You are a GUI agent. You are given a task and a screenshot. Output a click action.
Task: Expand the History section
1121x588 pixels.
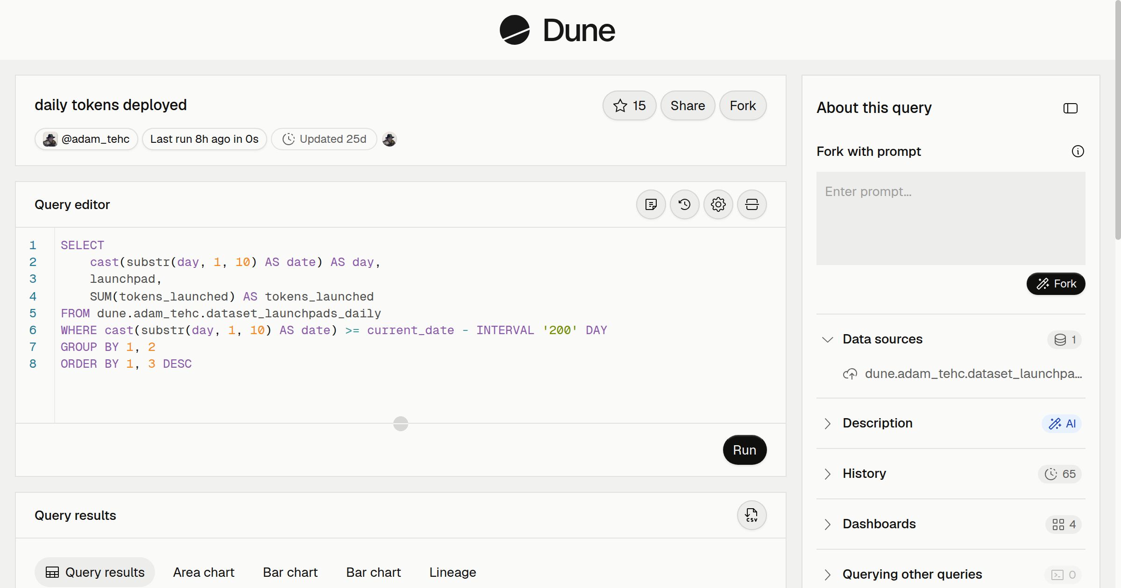coord(827,474)
